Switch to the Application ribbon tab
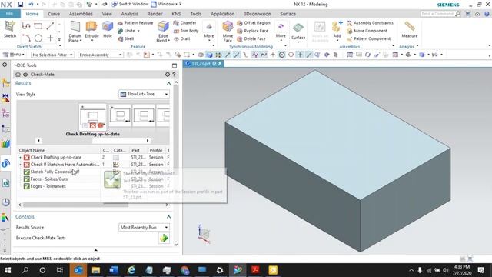The height and width of the screenshot is (277, 492). click(222, 14)
